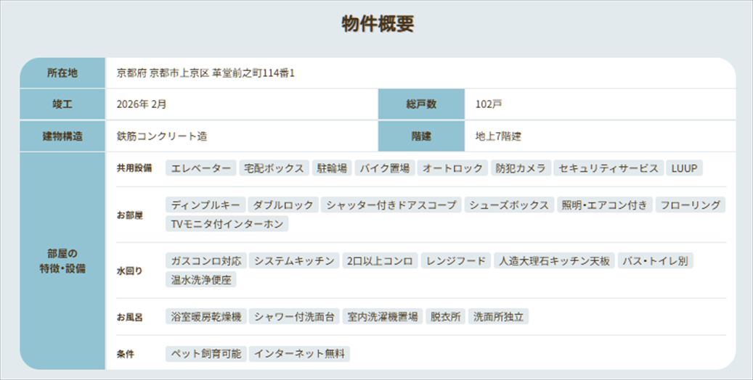Select the ペット飼育可能 tag
753x380 pixels.
click(x=206, y=354)
